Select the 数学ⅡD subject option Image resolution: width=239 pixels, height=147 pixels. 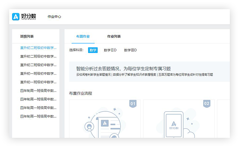[110, 50]
